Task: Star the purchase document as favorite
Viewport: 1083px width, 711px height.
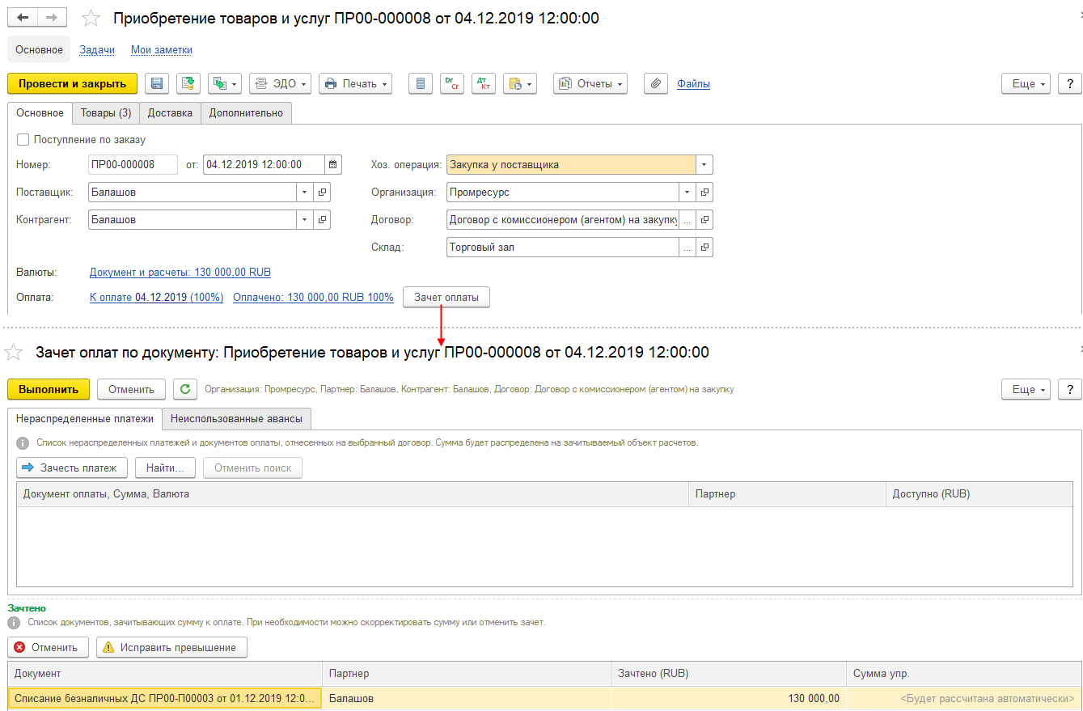Action: tap(92, 18)
